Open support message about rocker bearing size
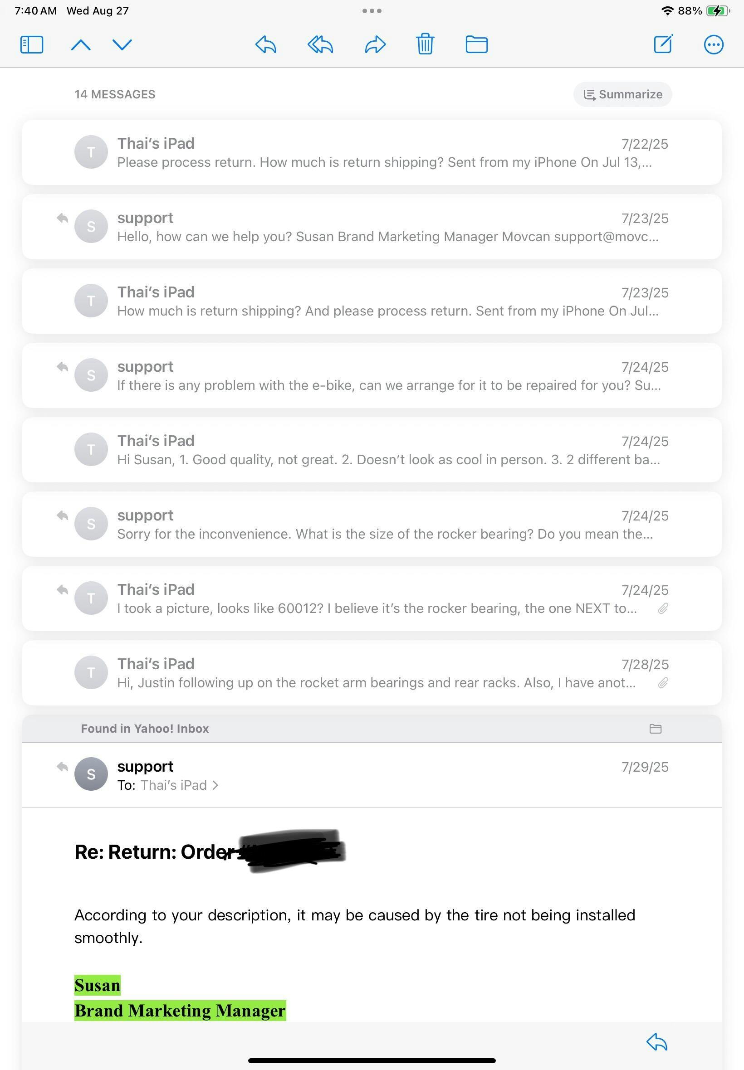 tap(372, 525)
